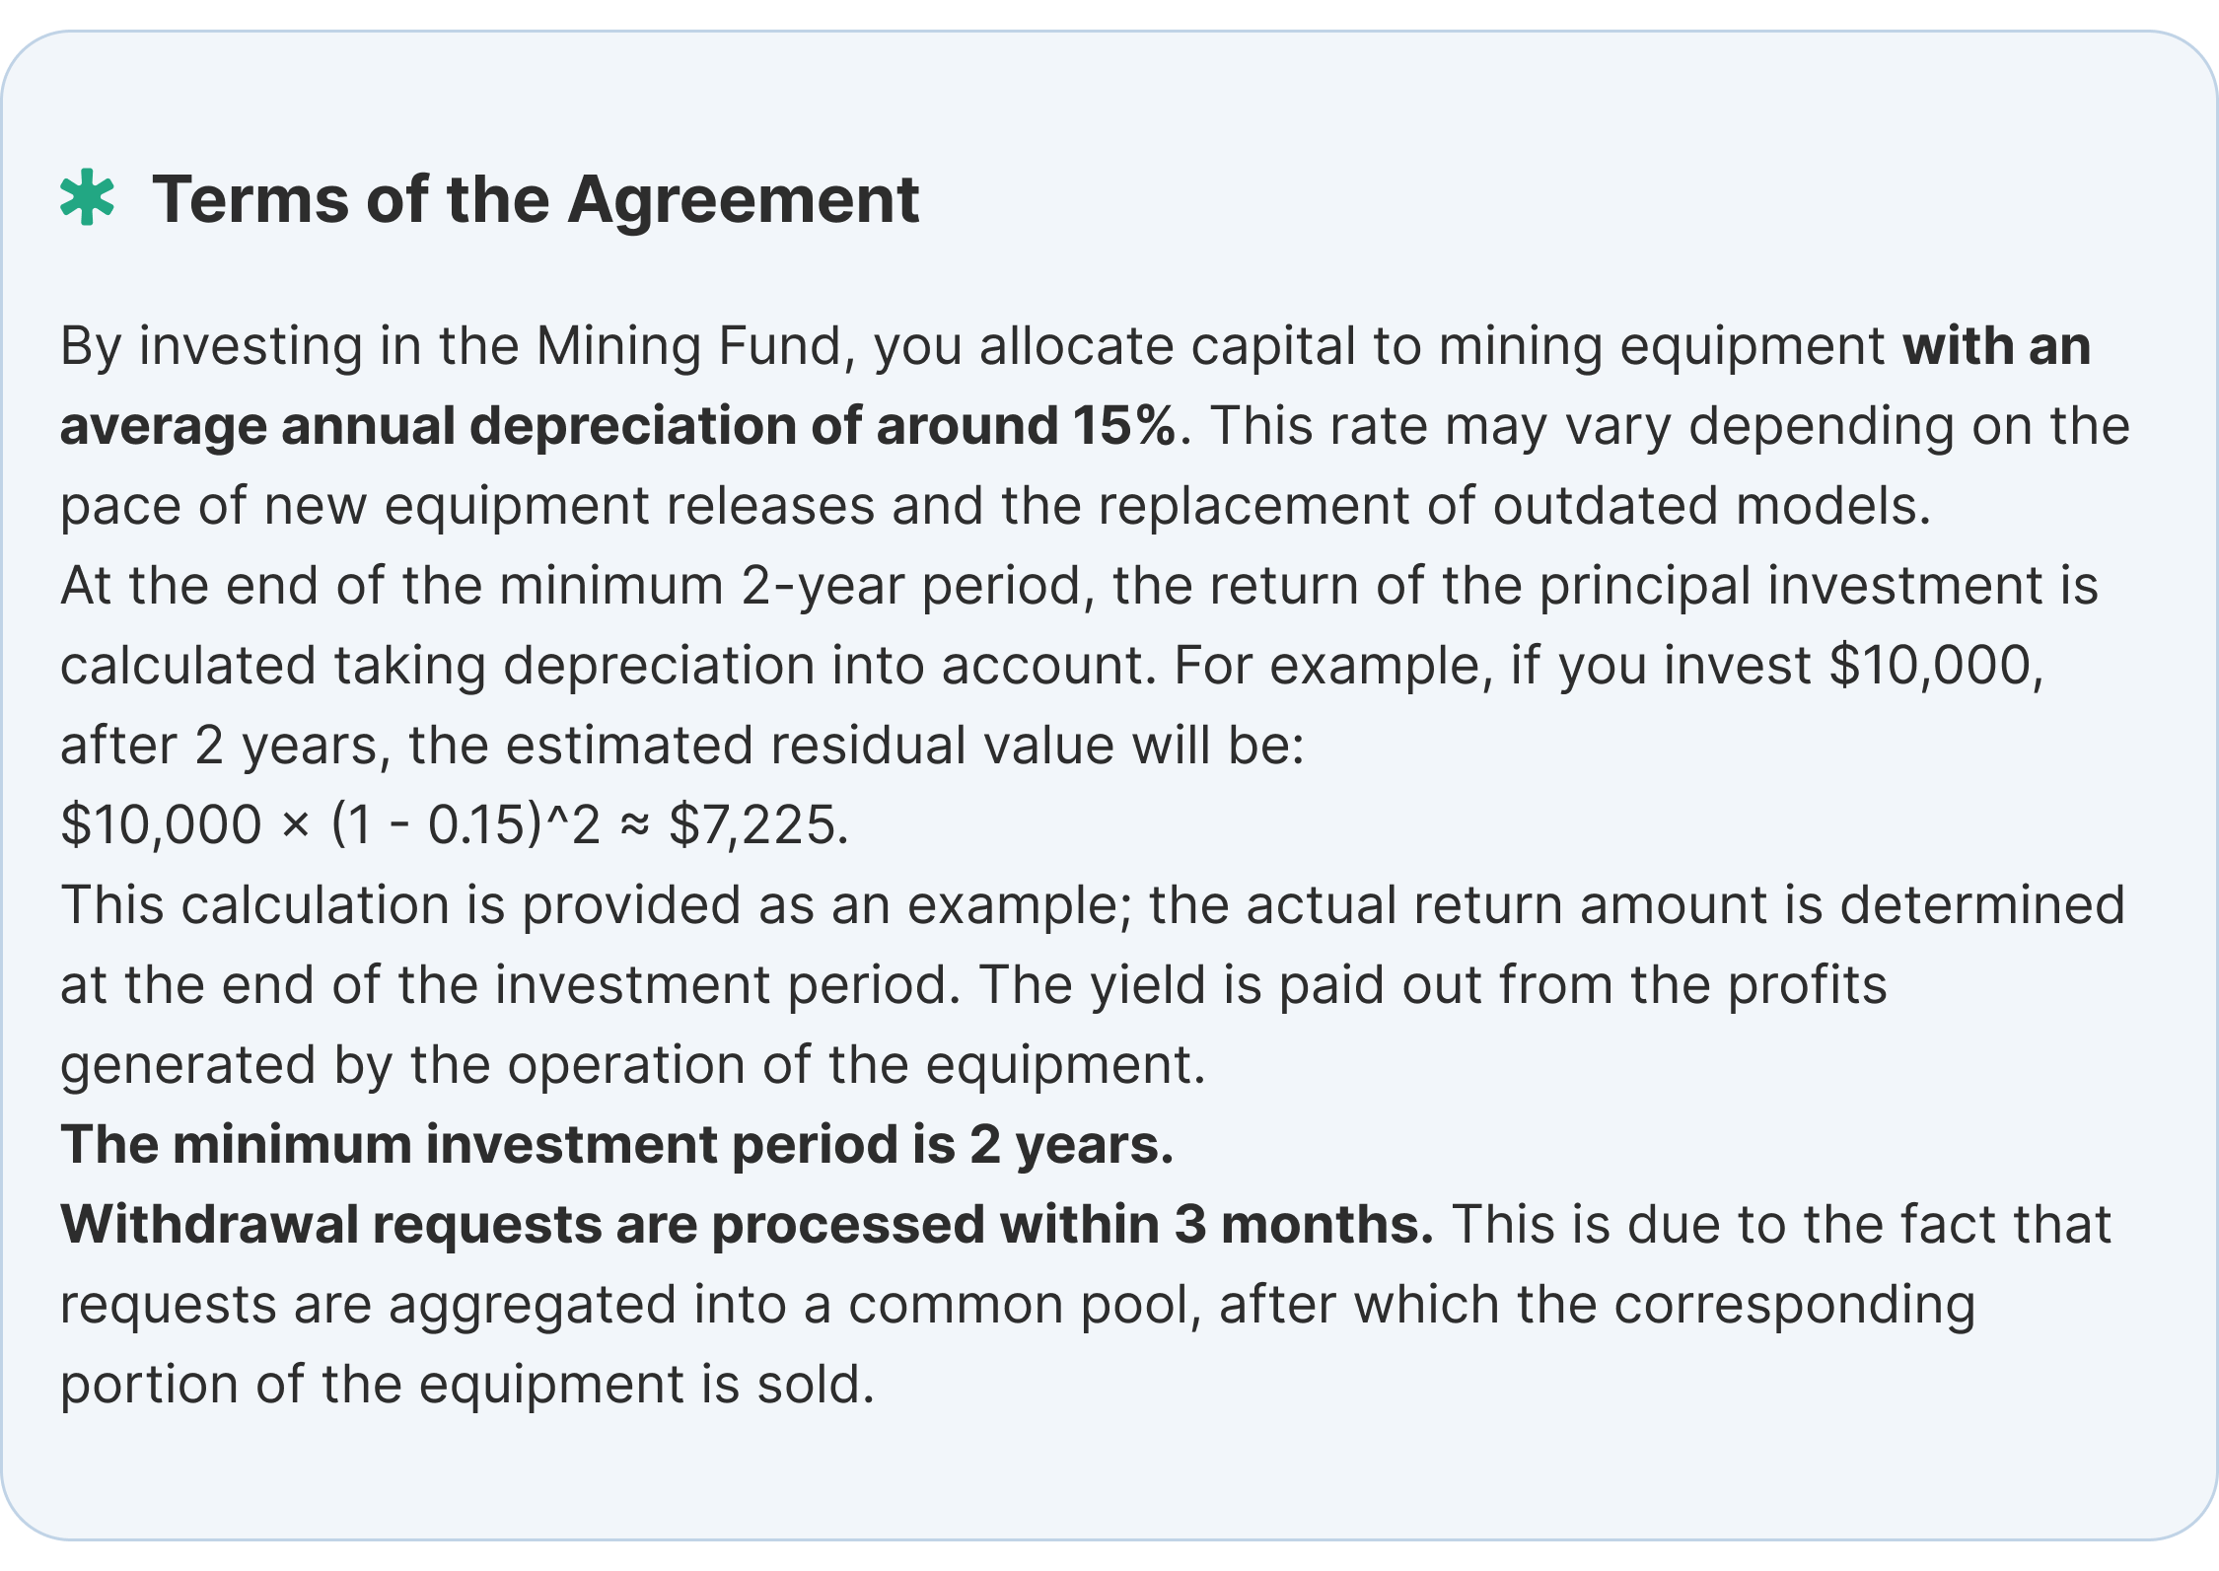
Task: Click the 'Terms of the Agreement' heading
Action: [x=535, y=200]
